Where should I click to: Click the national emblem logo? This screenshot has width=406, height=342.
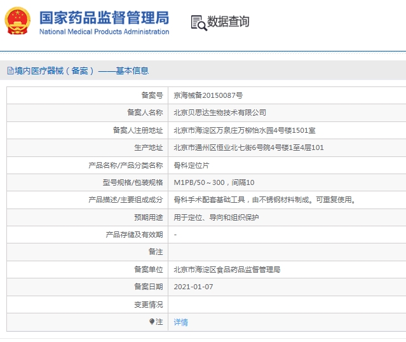(x=18, y=21)
